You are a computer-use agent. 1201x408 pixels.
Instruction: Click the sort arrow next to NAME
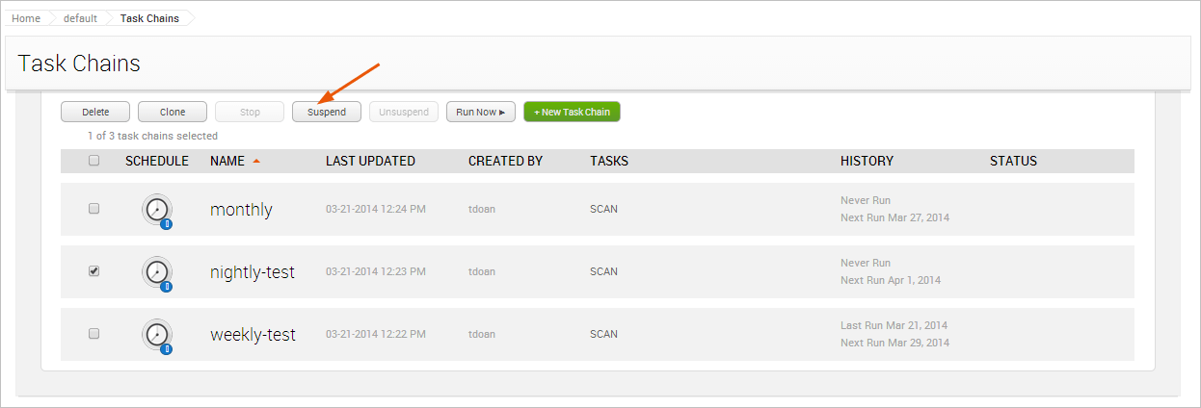(256, 162)
